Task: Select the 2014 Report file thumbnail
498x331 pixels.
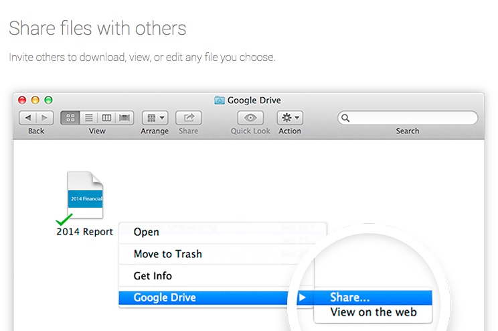Action: (x=85, y=195)
